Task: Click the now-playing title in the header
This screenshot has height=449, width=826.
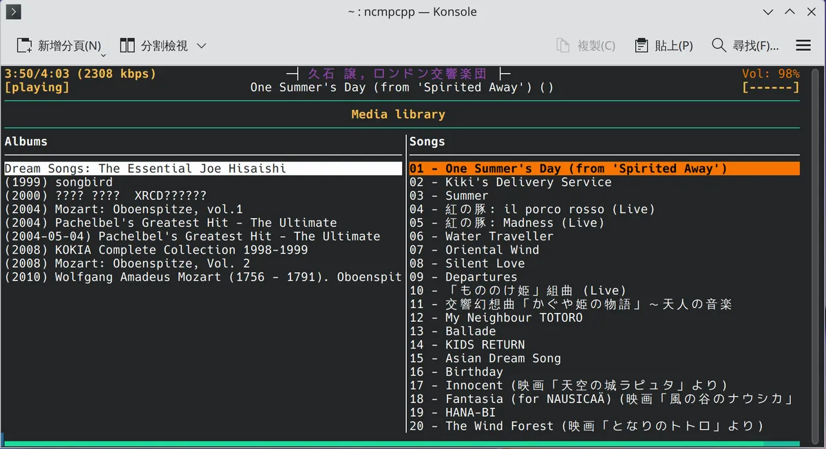Action: (402, 87)
